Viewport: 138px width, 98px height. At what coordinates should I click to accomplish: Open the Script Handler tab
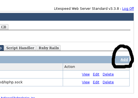point(20,48)
